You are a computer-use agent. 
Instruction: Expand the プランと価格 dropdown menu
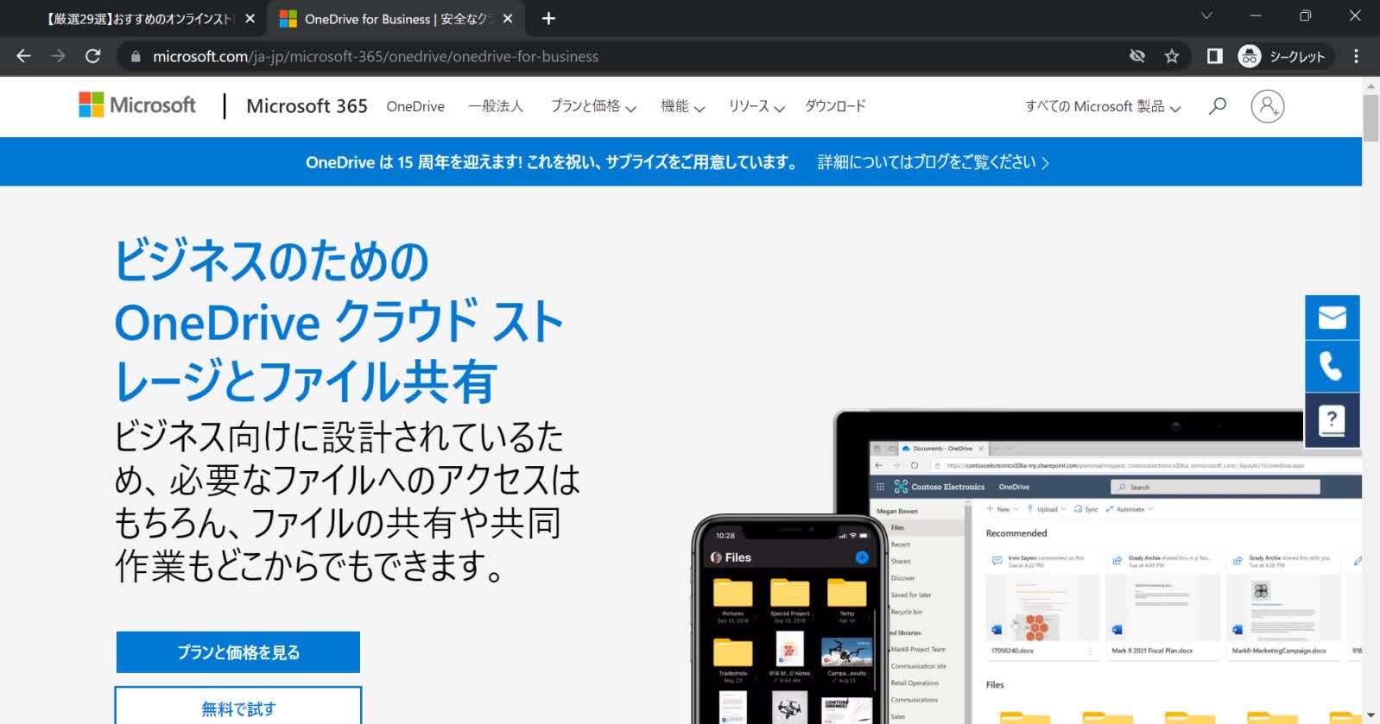593,106
